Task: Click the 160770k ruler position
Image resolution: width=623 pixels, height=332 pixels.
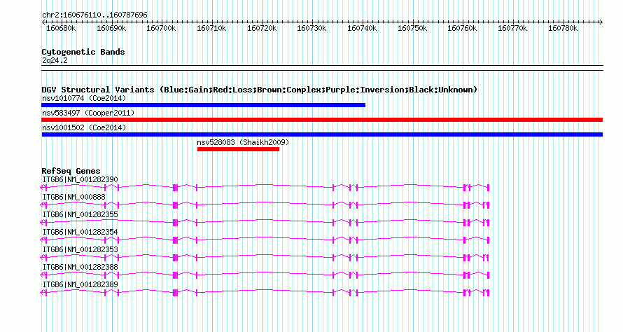Action: tap(512, 29)
